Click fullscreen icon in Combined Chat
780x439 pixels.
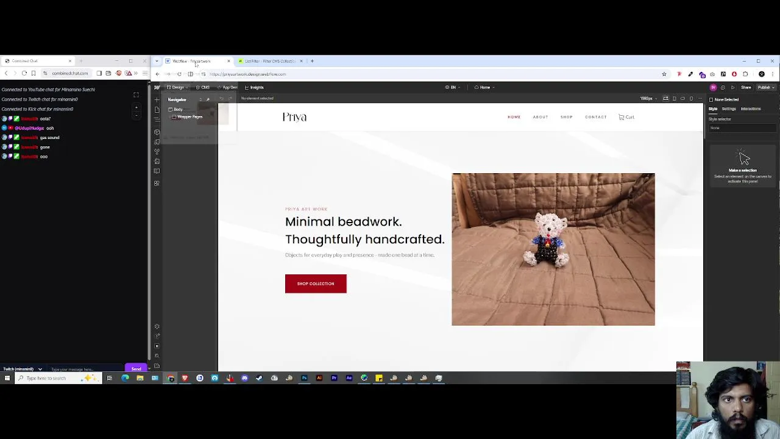[136, 95]
